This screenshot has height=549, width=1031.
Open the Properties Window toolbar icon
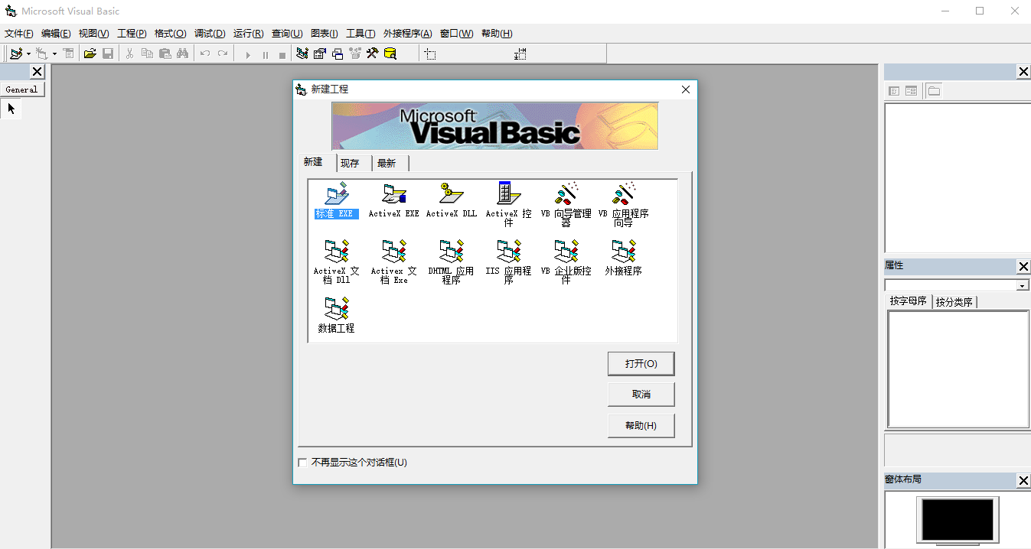(320, 54)
